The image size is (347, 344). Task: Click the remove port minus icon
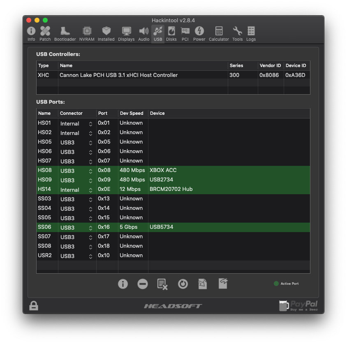143,284
